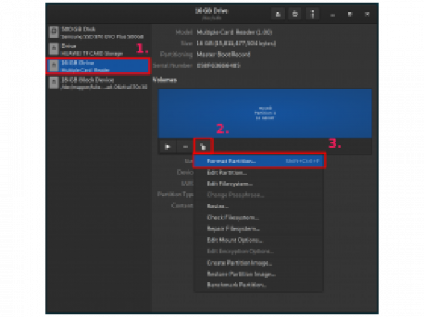Choose Check Filesystem menu entry
The image size is (424, 317).
tap(259, 217)
